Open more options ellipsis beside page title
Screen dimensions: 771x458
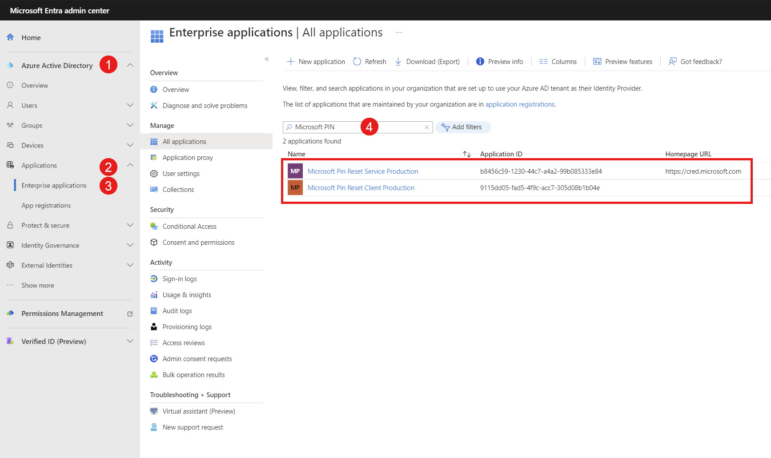399,32
